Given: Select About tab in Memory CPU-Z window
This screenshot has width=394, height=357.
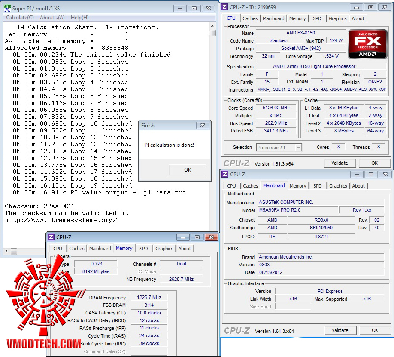Looking at the screenshot, I should click(185, 249).
